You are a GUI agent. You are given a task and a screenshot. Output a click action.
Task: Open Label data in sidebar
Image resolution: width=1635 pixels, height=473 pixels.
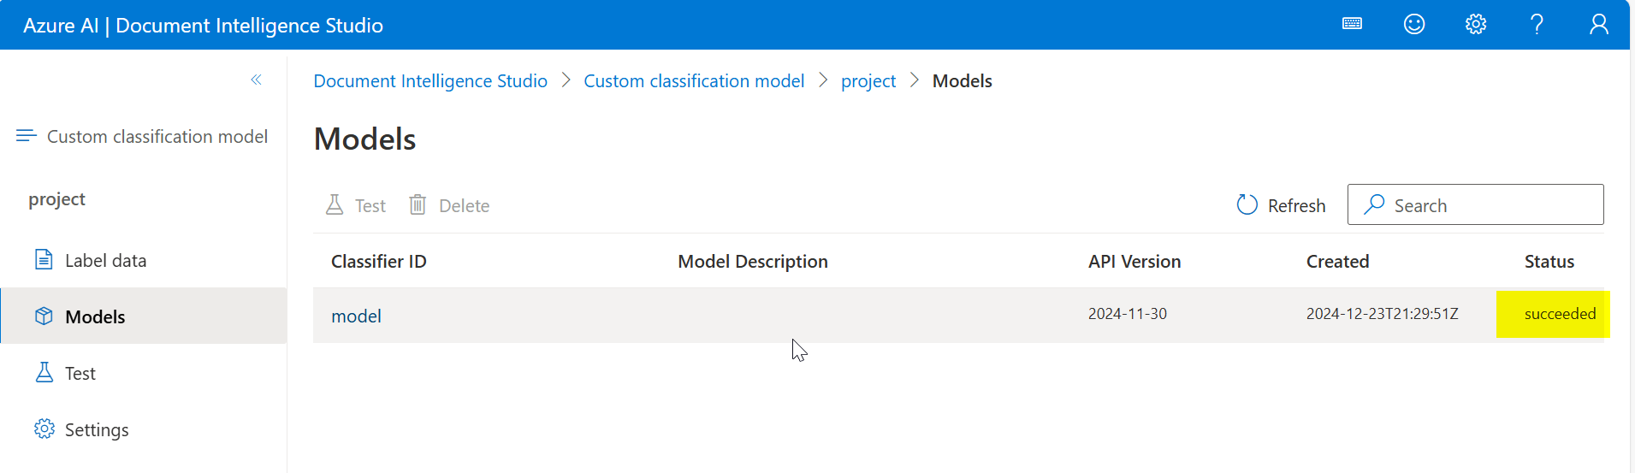[144, 260]
